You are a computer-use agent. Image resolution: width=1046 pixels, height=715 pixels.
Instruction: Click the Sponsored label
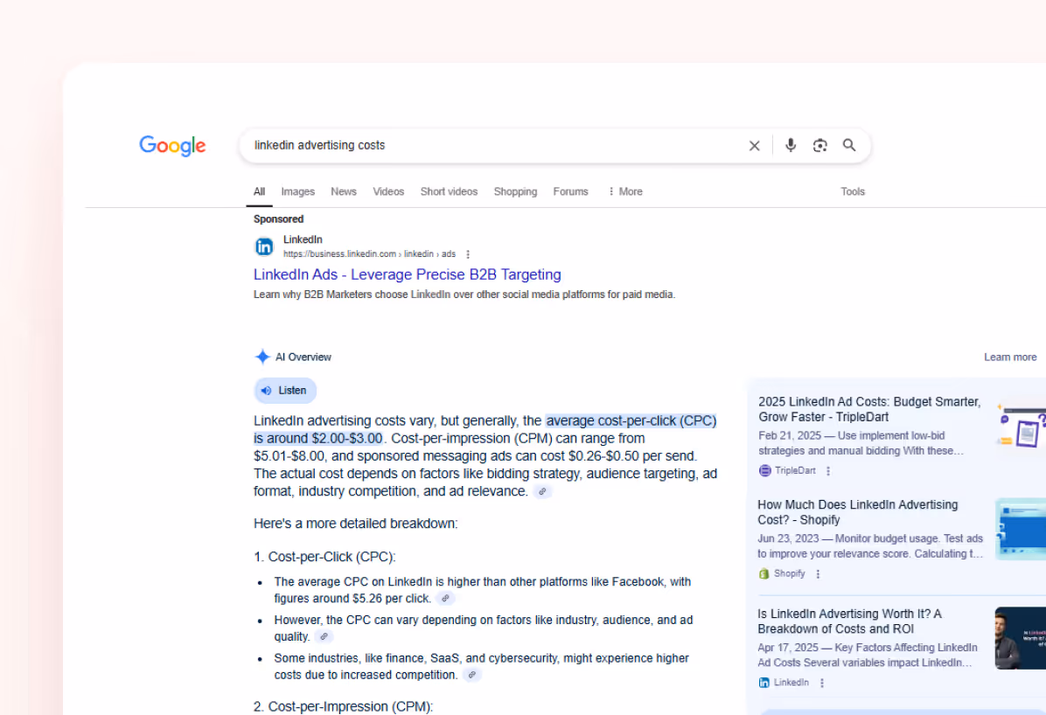(x=278, y=219)
